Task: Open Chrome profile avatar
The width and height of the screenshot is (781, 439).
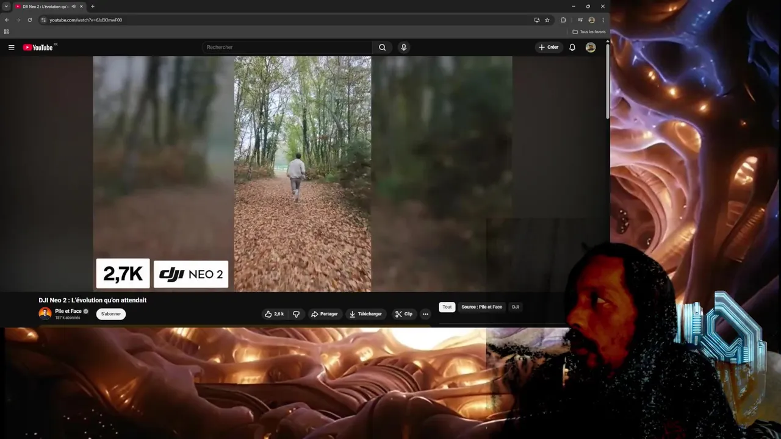Action: click(x=591, y=20)
